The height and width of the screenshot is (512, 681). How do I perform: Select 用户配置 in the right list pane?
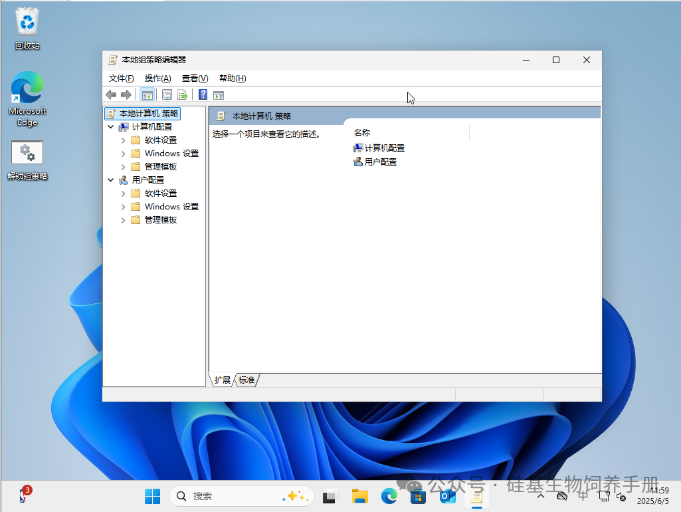[x=380, y=162]
